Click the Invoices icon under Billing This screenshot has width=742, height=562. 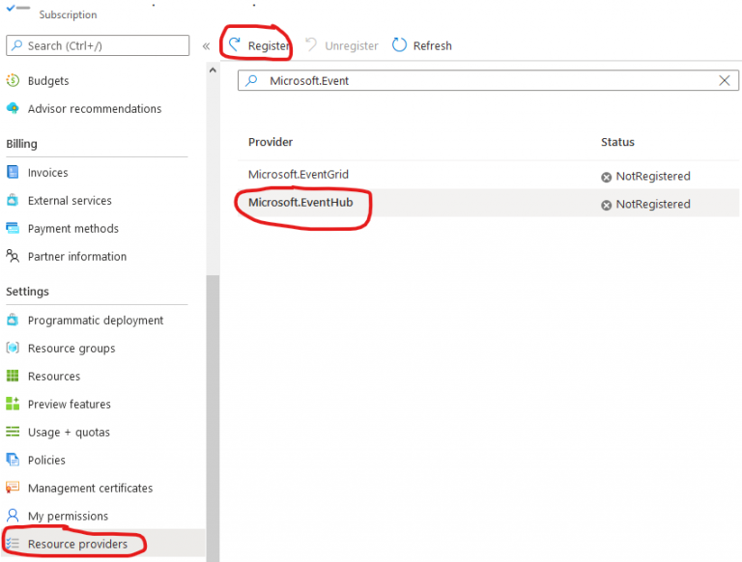click(x=13, y=173)
